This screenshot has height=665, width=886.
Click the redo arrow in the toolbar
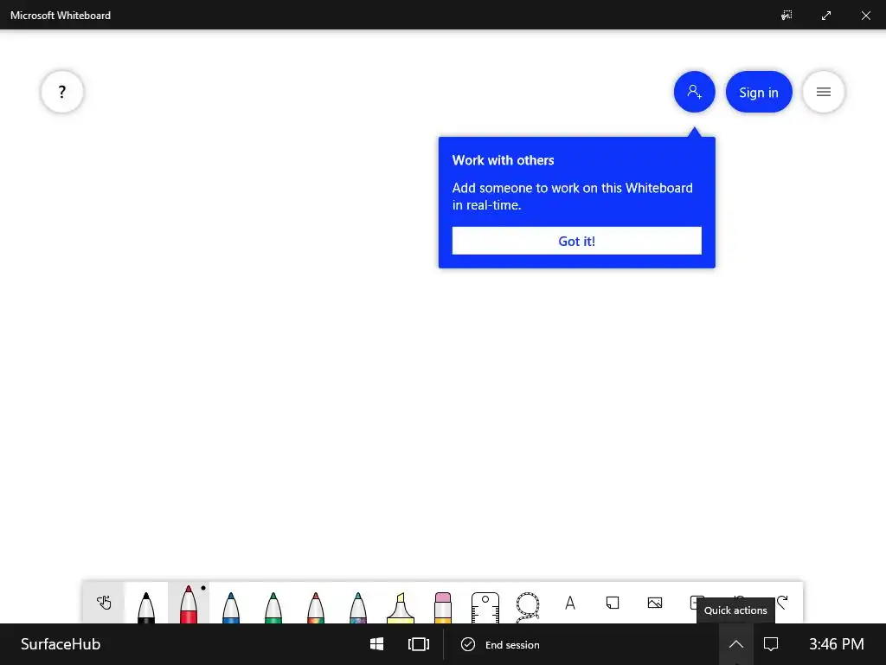coord(782,602)
